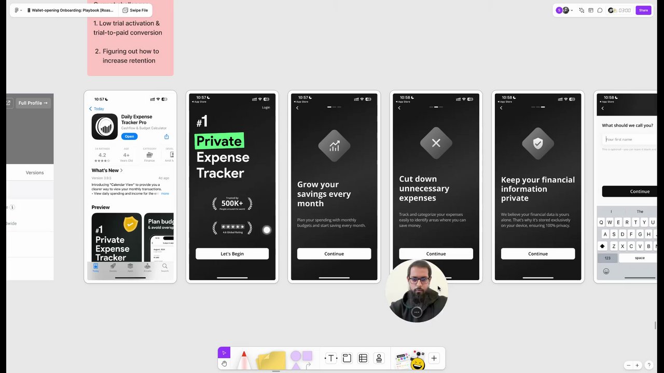
Task: Click back arrow on Cut down expenses screen
Action: [x=399, y=108]
